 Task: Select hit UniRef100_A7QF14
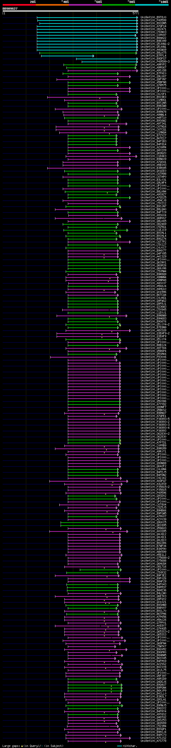[153, 26]
